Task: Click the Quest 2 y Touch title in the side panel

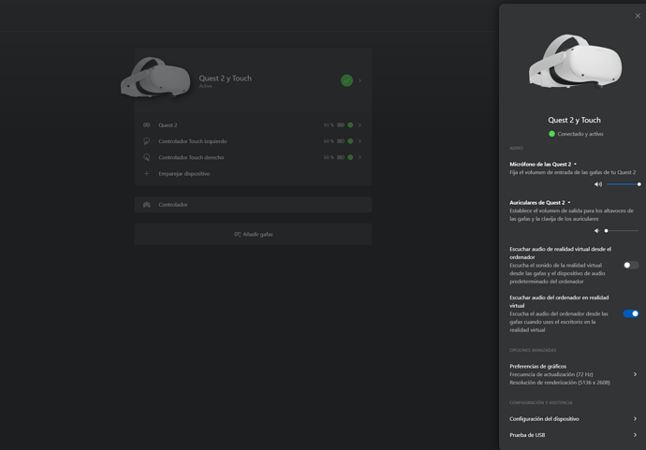Action: coord(574,121)
